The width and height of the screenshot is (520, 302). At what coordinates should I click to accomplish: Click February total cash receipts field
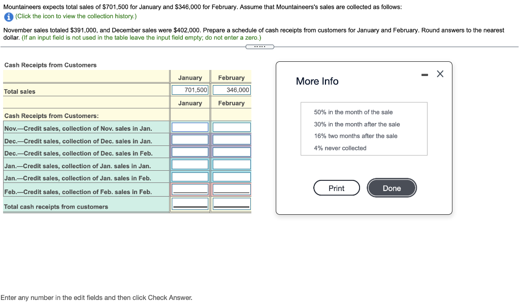pos(232,204)
